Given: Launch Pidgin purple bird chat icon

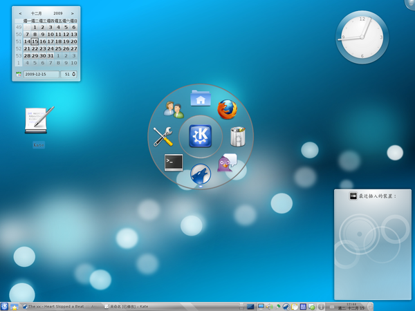Looking at the screenshot, I should point(227,162).
